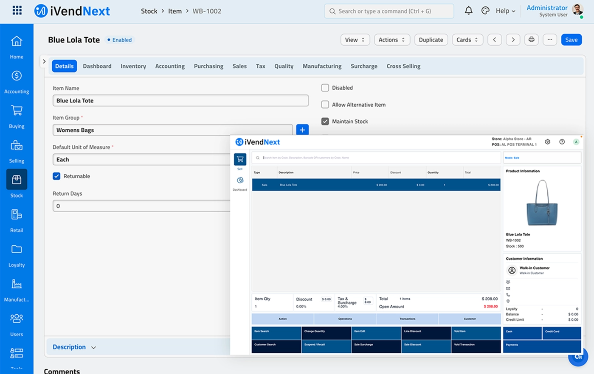The width and height of the screenshot is (594, 374).
Task: Switch to the Inventory tab
Action: click(133, 66)
